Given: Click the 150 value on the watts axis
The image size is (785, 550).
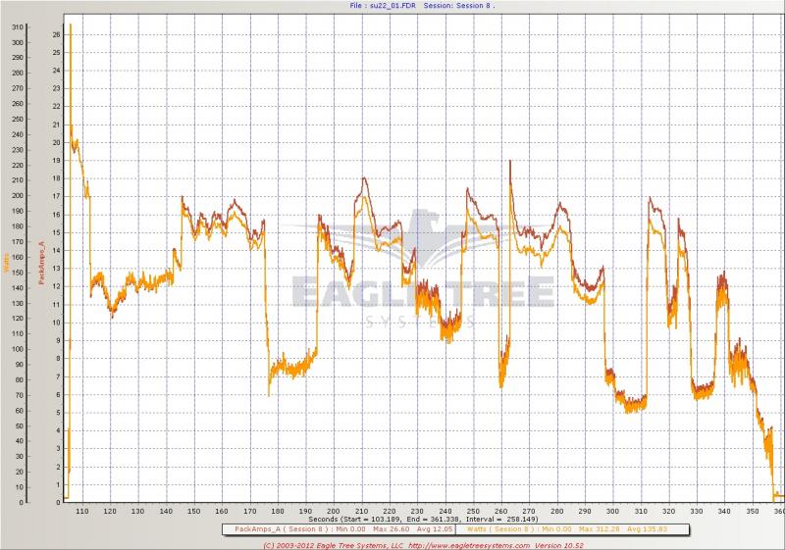Looking at the screenshot, I should click(x=17, y=273).
